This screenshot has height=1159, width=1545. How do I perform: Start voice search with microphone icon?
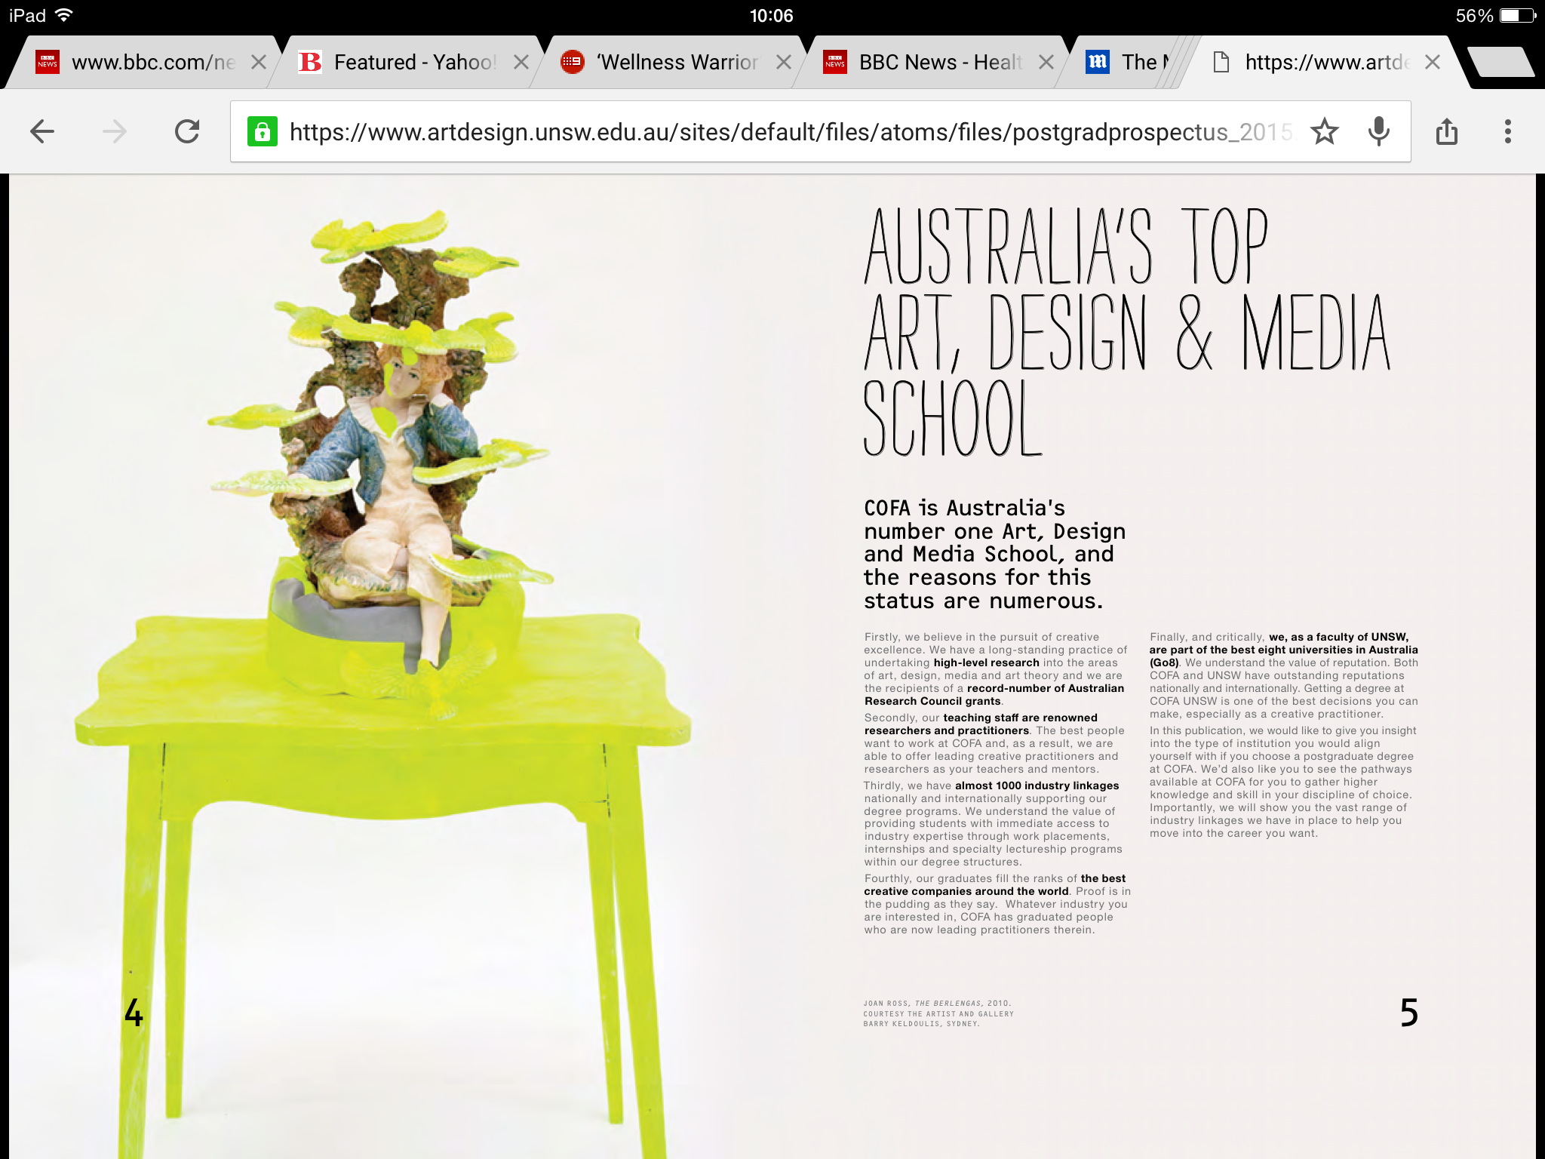pos(1378,132)
